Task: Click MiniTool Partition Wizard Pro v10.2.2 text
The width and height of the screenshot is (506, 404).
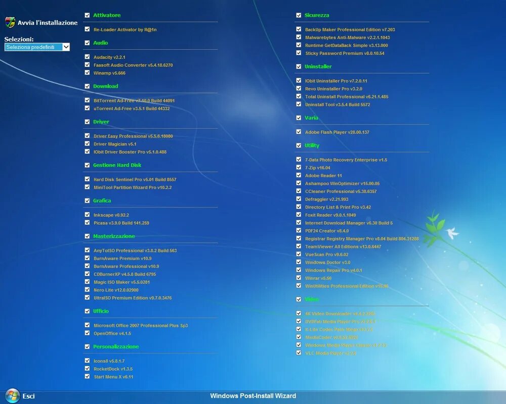Action: pyautogui.click(x=133, y=187)
